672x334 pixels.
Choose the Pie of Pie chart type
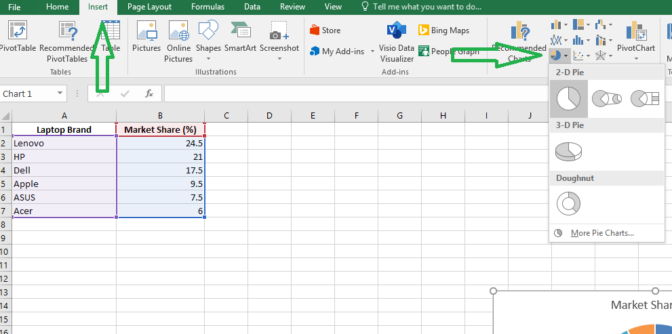(606, 99)
